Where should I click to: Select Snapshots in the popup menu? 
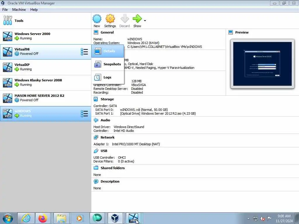coord(108,64)
